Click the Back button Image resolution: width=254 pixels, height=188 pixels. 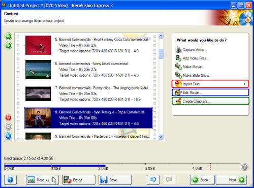click(202, 180)
